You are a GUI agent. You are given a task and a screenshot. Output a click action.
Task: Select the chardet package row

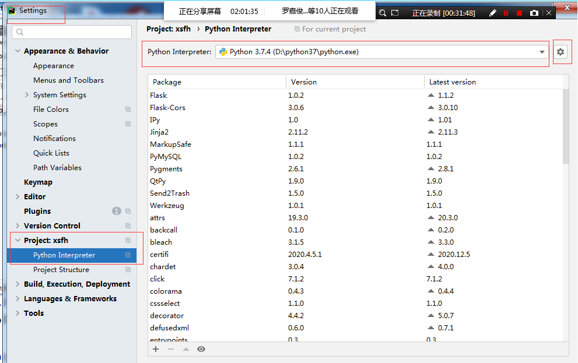[356, 266]
